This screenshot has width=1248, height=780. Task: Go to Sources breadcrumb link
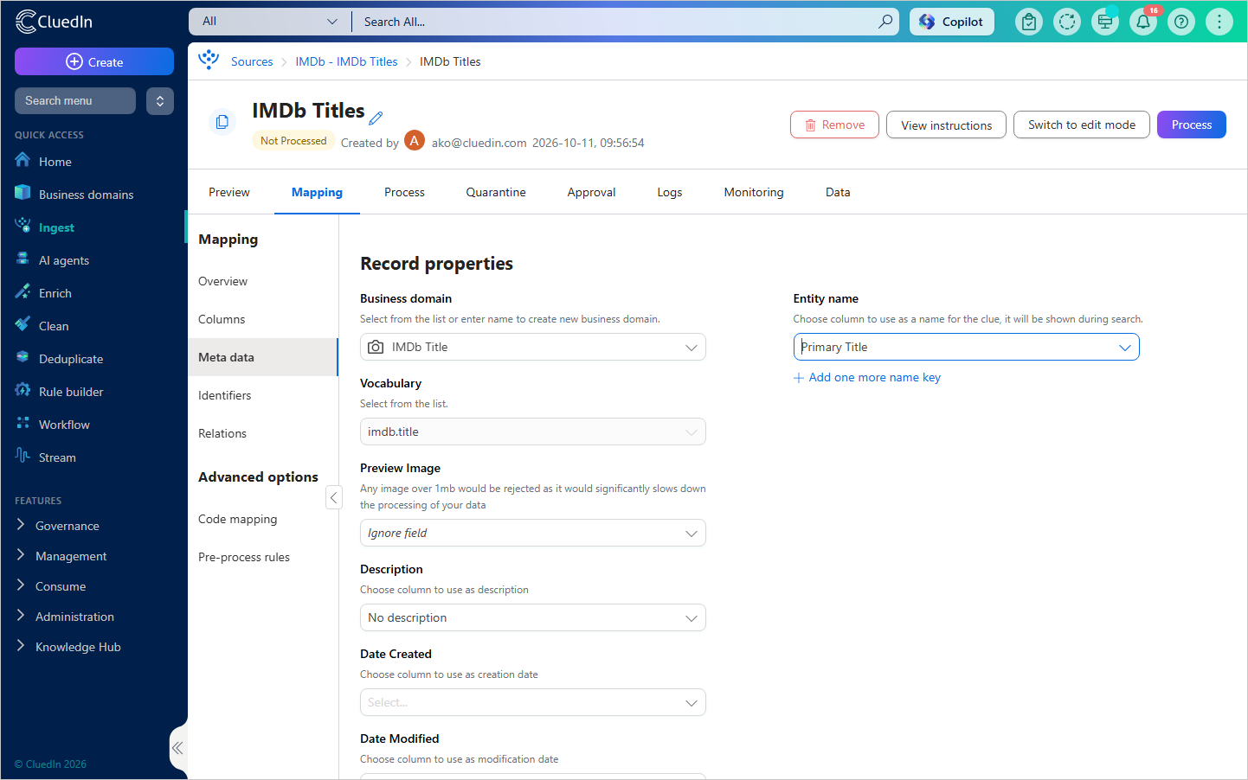[252, 61]
